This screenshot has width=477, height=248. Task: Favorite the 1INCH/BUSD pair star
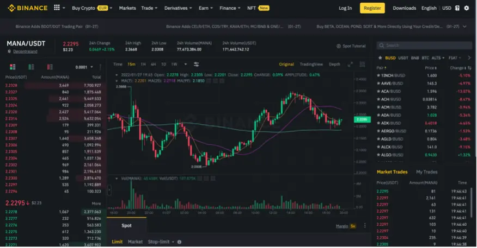[378, 75]
